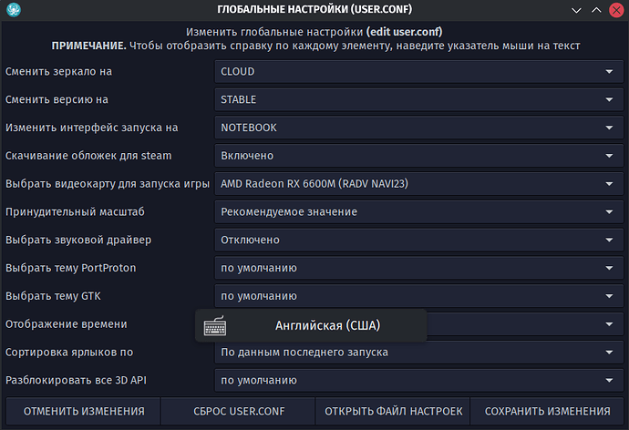Image resolution: width=629 pixels, height=430 pixels.
Task: Click the 'ПРИМЕЧАНИЕ.' note text
Action: coord(88,46)
